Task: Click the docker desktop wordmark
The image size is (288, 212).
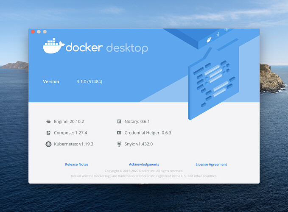Action: 107,48
